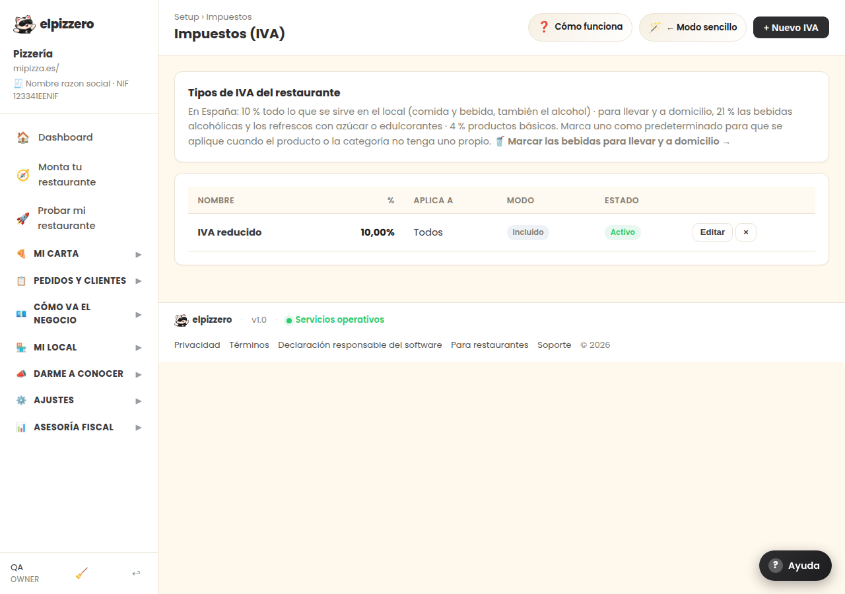This screenshot has width=845, height=594.
Task: Open the Dashboard menu item
Action: click(79, 137)
